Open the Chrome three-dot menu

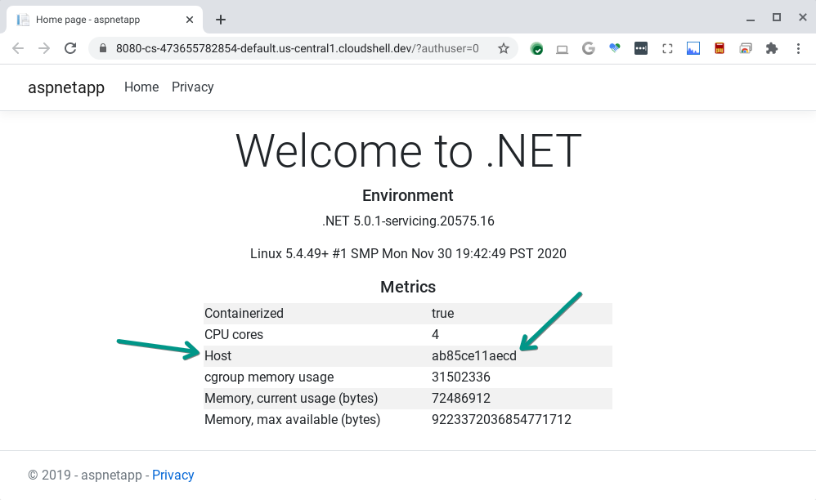(x=797, y=49)
